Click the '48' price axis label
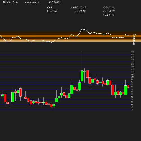This screenshot has width=141, height=141. pos(132,104)
